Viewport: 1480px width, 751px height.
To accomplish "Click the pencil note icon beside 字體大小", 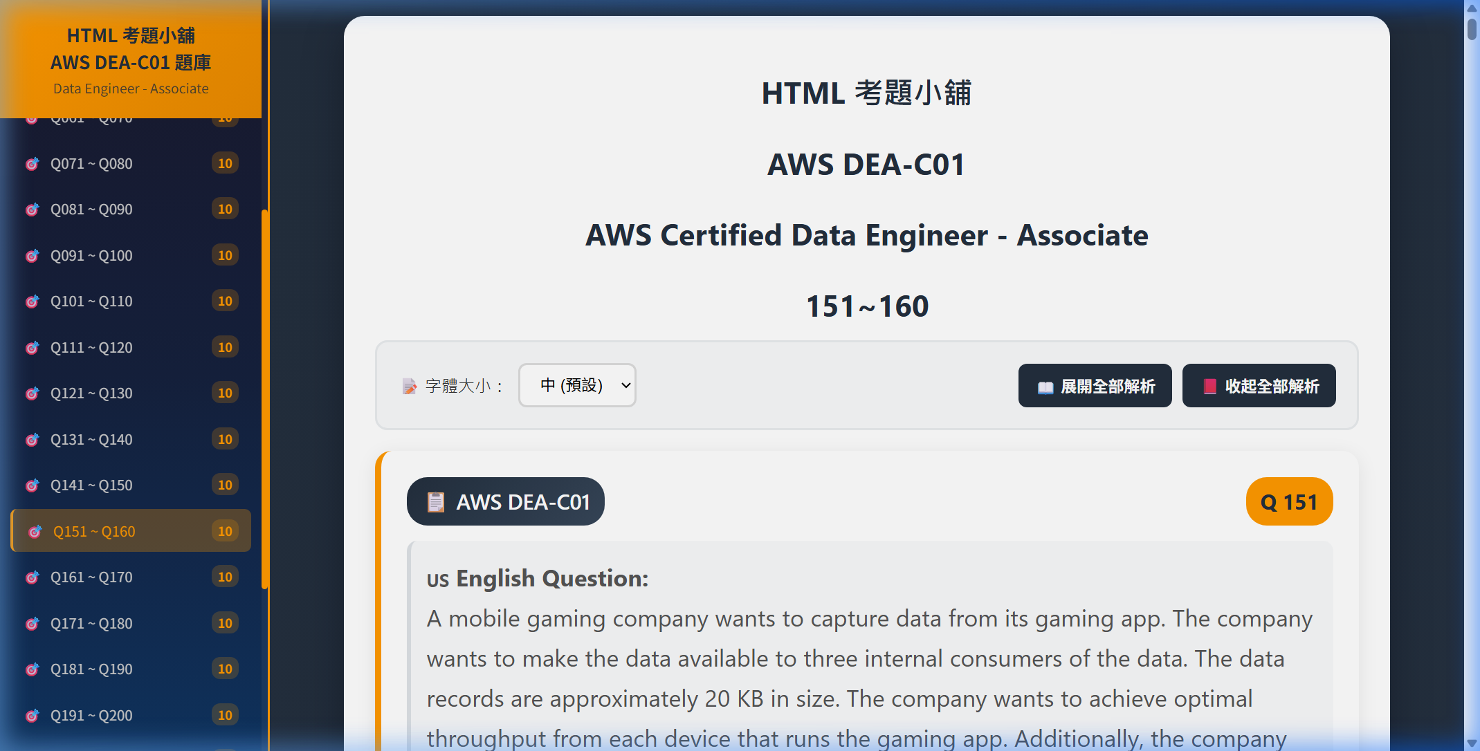I will (410, 386).
